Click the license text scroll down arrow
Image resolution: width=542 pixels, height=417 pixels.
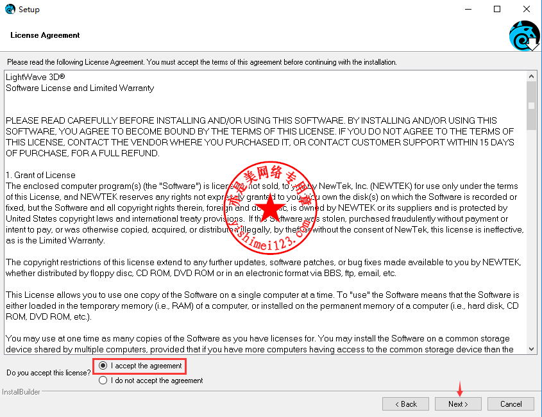[x=531, y=349]
